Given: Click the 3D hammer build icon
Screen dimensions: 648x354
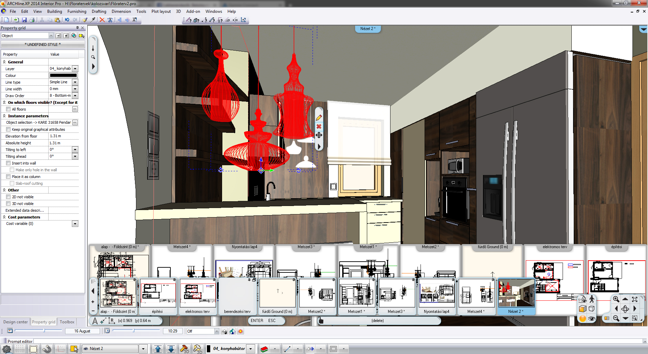Looking at the screenshot, I should pos(184,349).
